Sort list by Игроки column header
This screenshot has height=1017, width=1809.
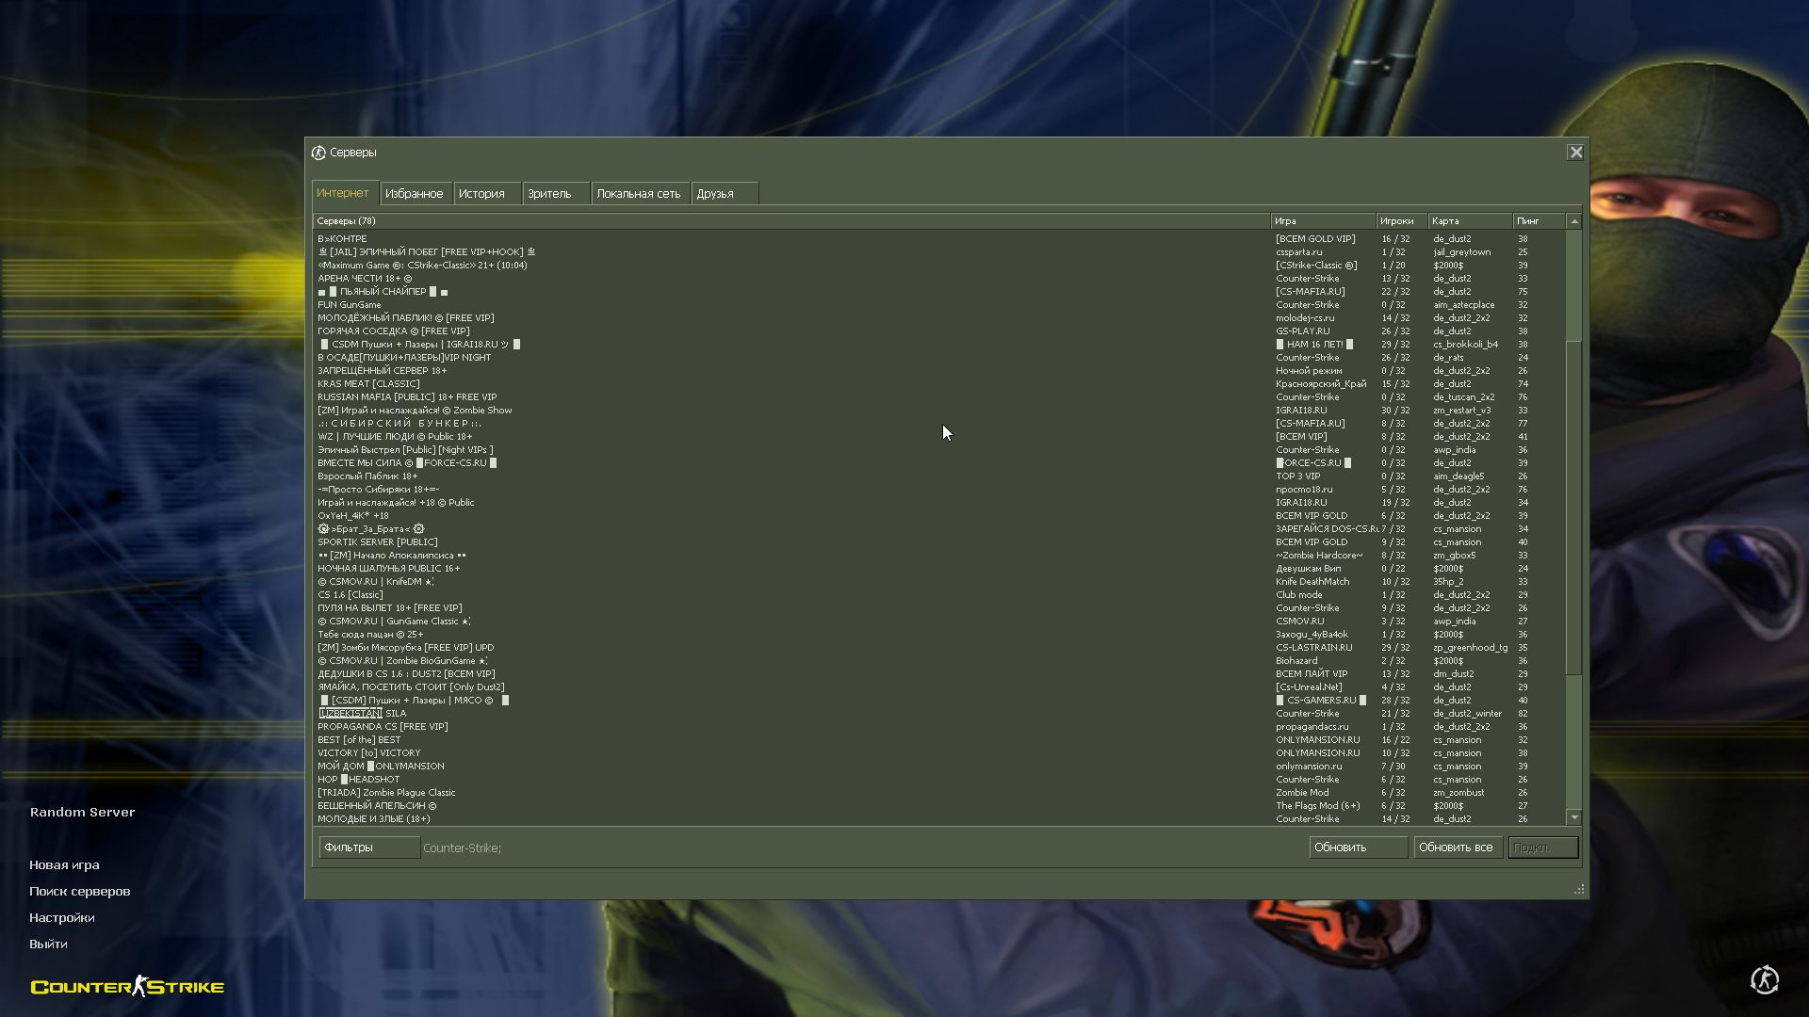pos(1397,221)
